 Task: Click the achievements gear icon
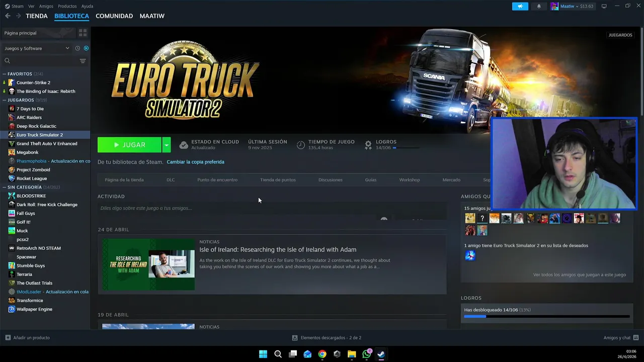(368, 145)
